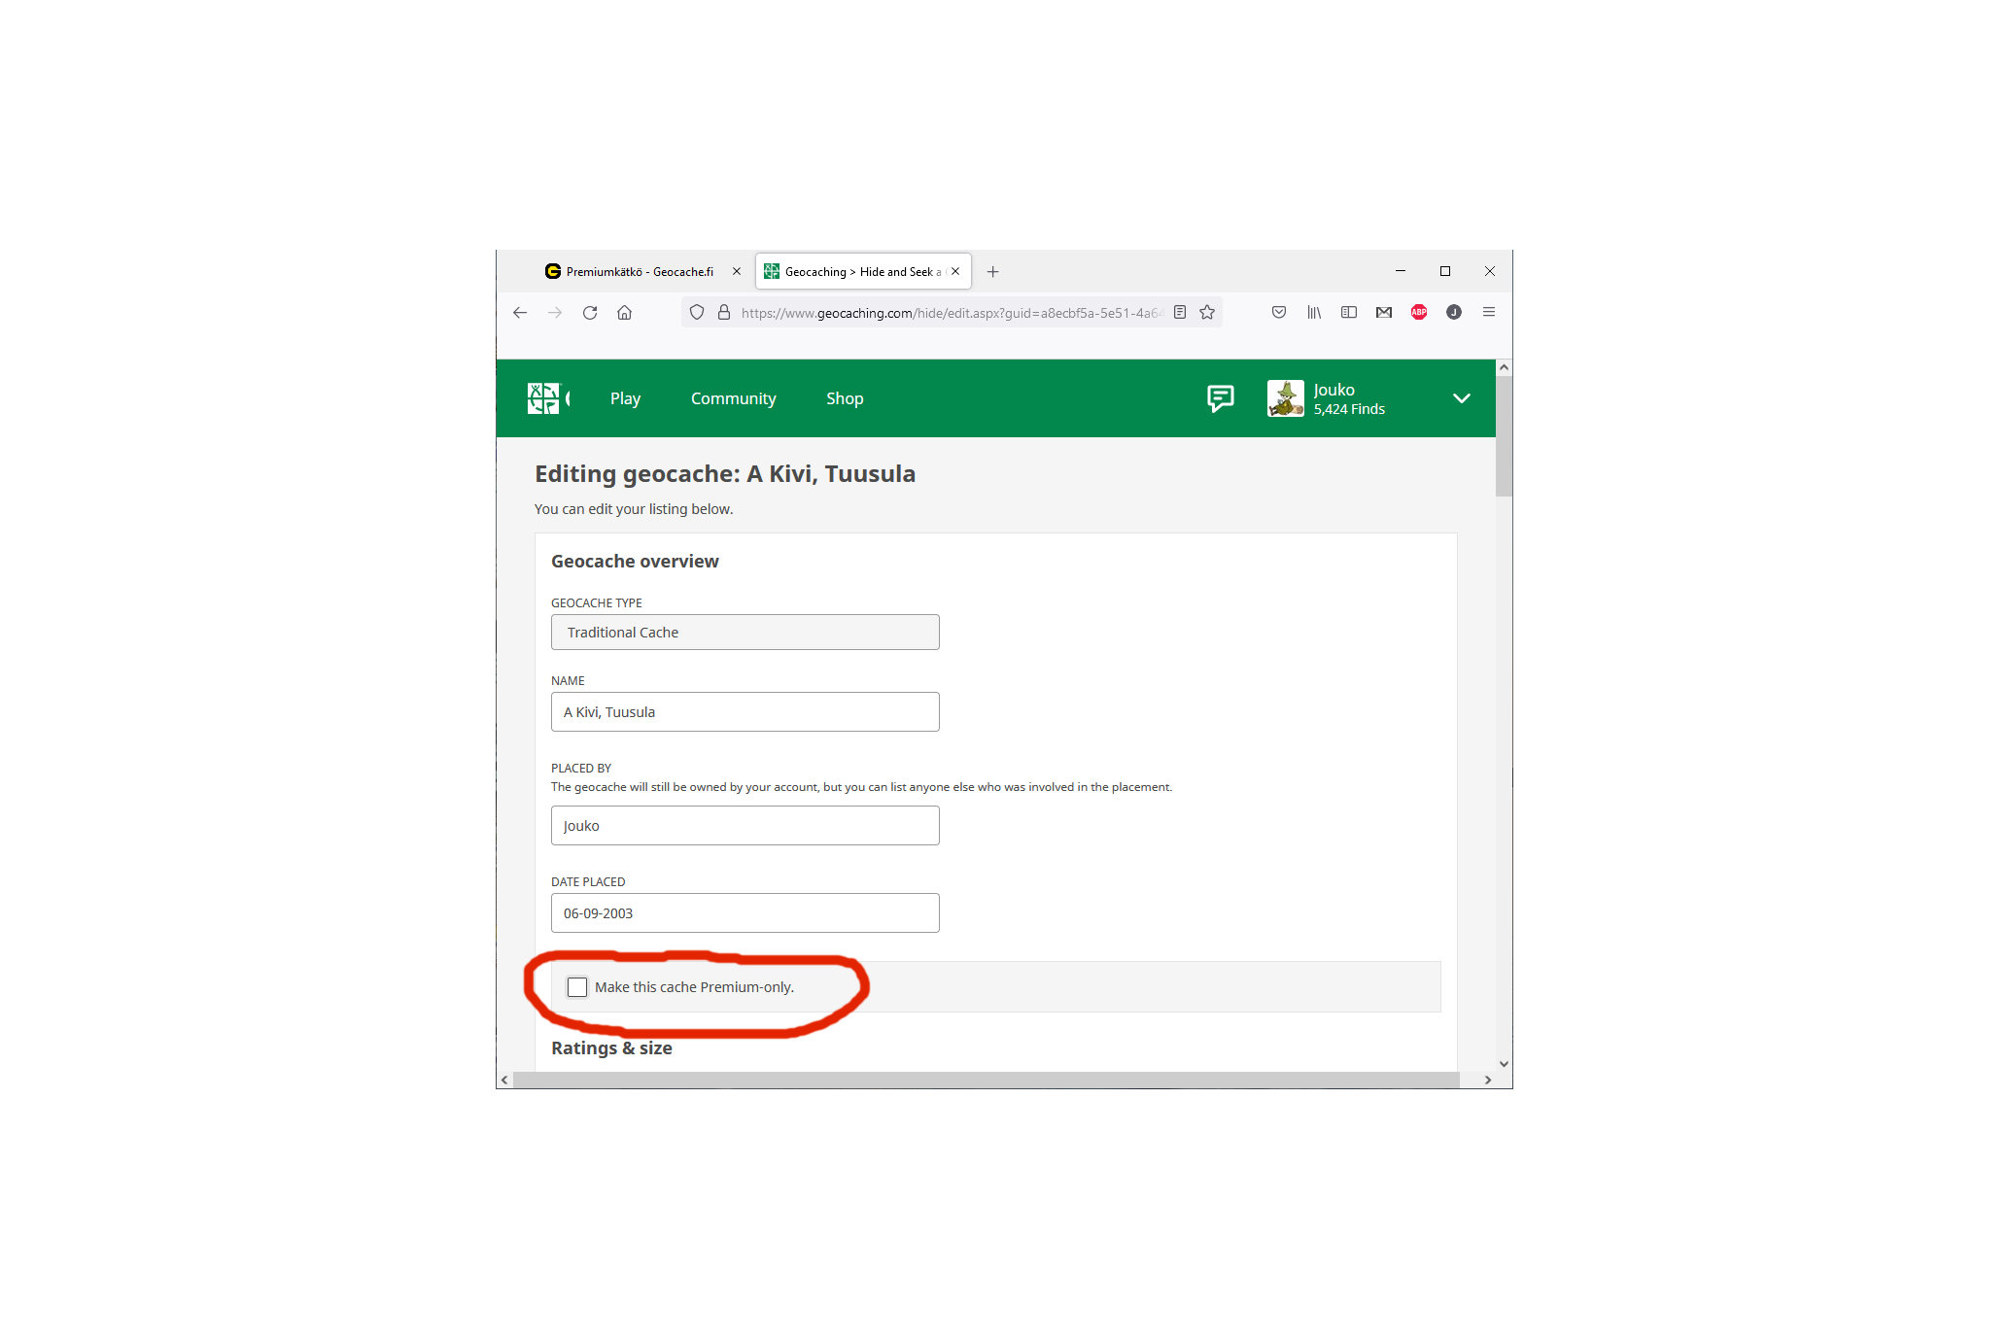Toggle reader view icon in address bar
The width and height of the screenshot is (2009, 1339).
point(1180,313)
